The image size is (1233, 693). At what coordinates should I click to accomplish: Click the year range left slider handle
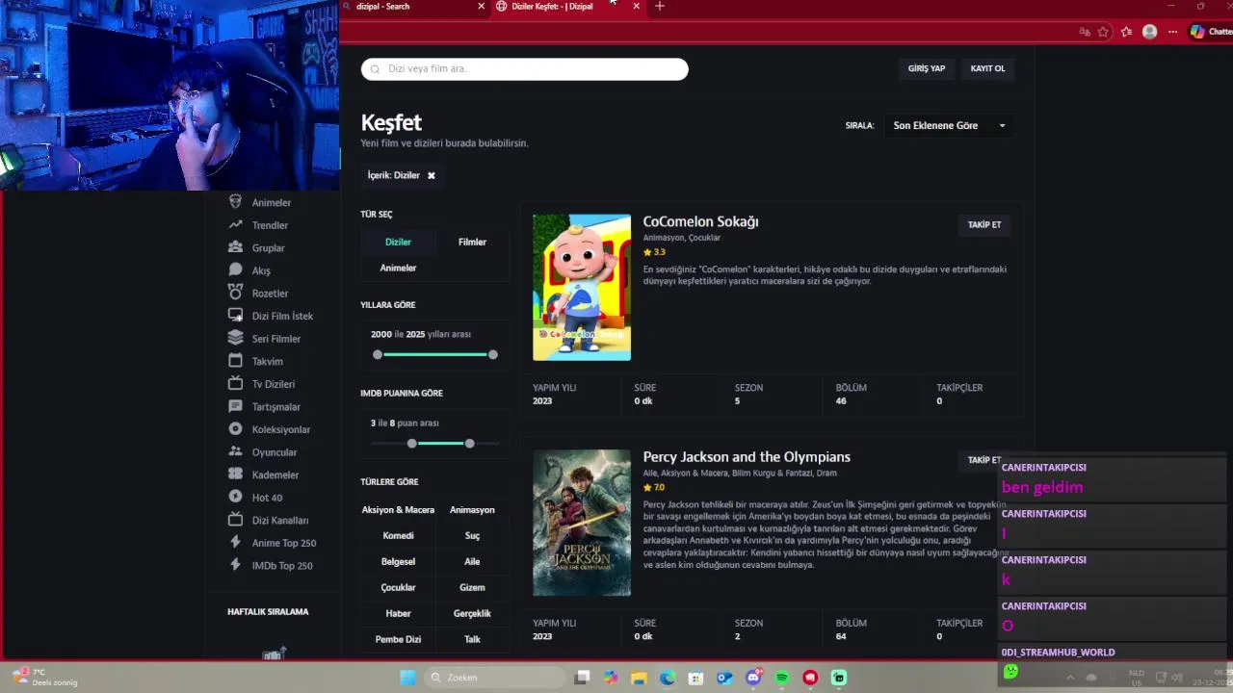[378, 354]
